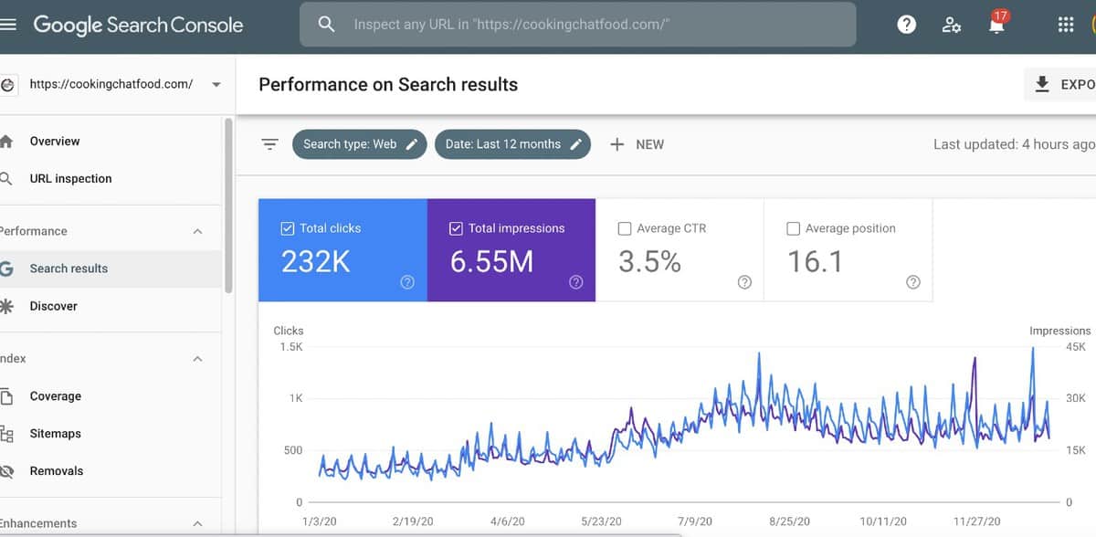
Task: Select the Total impressions metric card
Action: click(511, 250)
